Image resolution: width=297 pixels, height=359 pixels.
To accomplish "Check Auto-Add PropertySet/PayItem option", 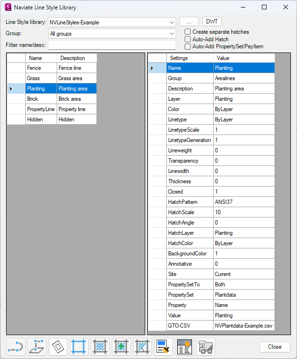I will click(188, 46).
